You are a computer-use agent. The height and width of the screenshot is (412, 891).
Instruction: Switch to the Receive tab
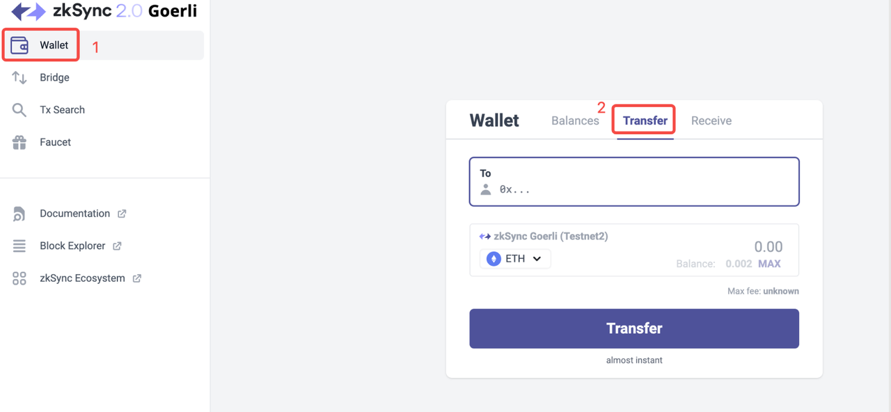[x=711, y=120]
